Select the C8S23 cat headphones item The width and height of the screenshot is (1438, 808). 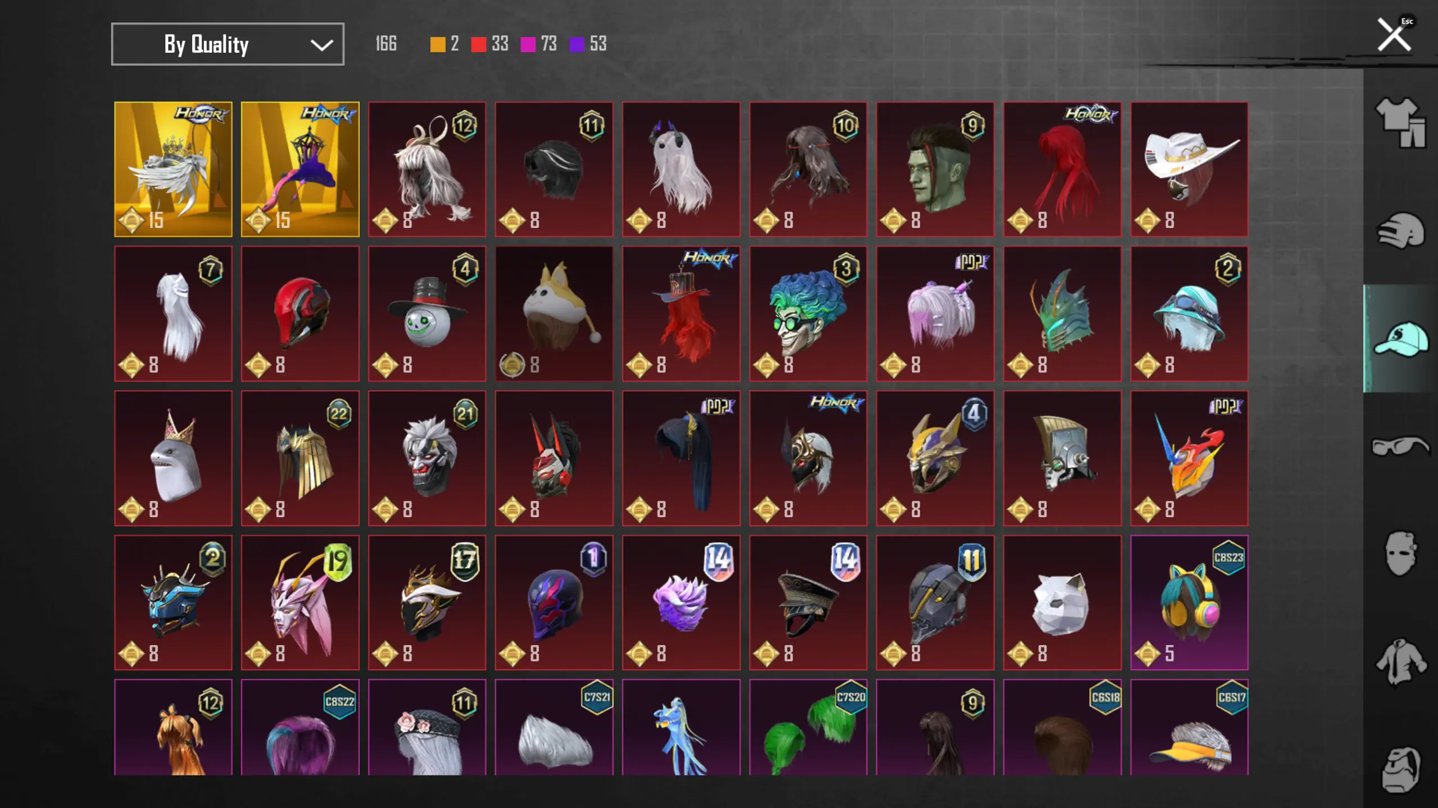click(x=1189, y=602)
